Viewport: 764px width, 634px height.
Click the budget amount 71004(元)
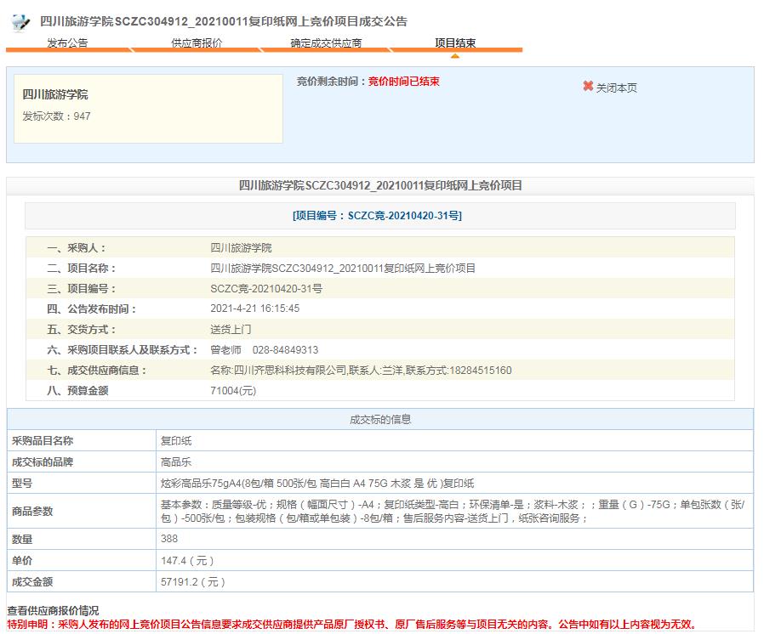tap(233, 391)
